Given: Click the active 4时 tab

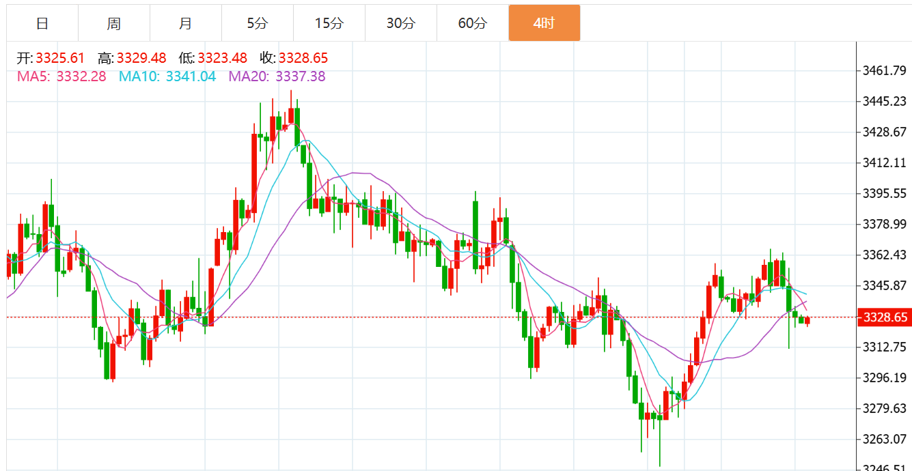Looking at the screenshot, I should tap(544, 23).
